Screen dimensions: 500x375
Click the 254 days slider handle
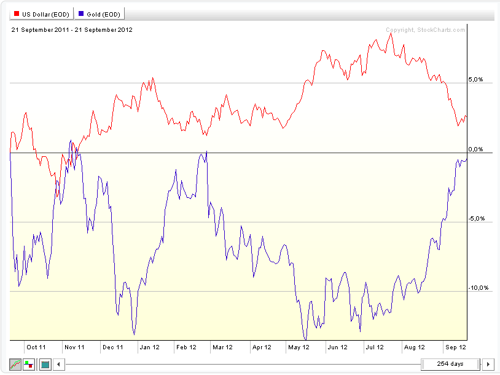click(x=450, y=364)
